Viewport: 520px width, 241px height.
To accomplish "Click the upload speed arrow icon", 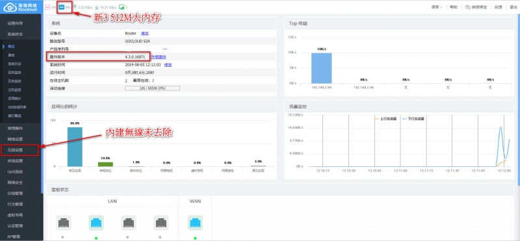I will [75, 7].
